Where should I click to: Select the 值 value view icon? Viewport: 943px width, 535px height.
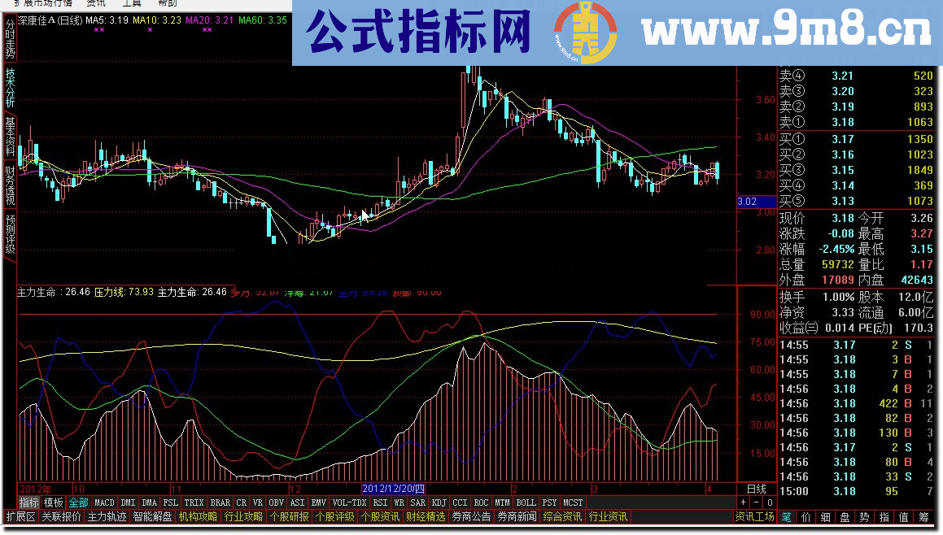coord(903,516)
